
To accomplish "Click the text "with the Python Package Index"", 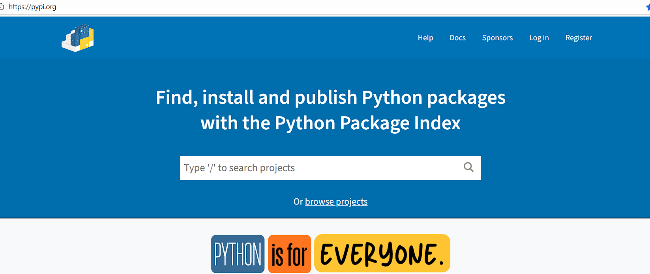I will (331, 123).
